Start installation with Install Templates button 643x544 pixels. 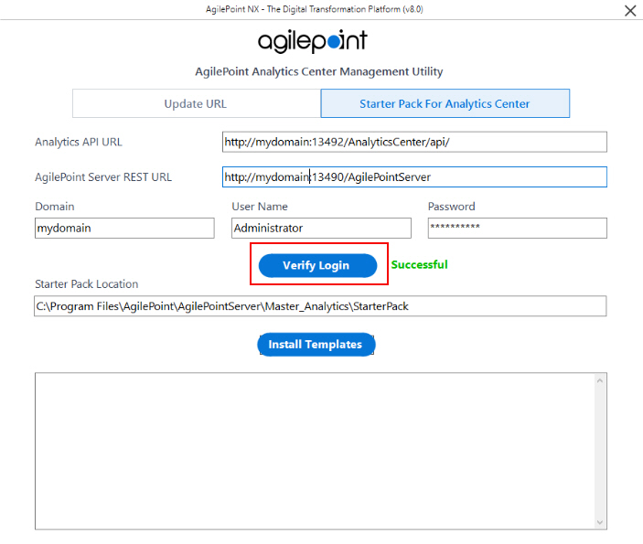pyautogui.click(x=316, y=345)
